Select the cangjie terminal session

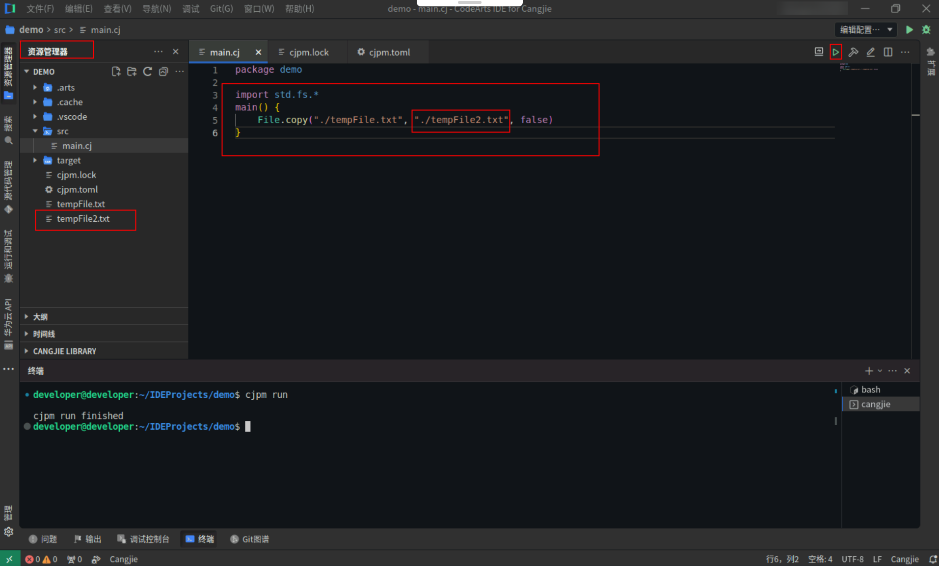pyautogui.click(x=881, y=404)
